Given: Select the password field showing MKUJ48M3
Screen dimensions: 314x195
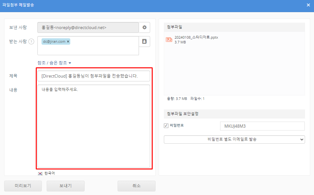Looking at the screenshot, I should pos(262,126).
